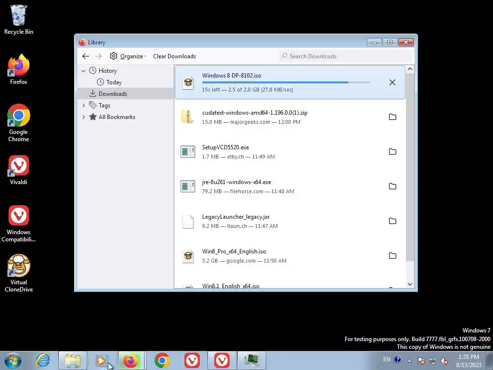This screenshot has width=493, height=370.
Task: Select the Firefox desktop shortcut
Action: 19,69
